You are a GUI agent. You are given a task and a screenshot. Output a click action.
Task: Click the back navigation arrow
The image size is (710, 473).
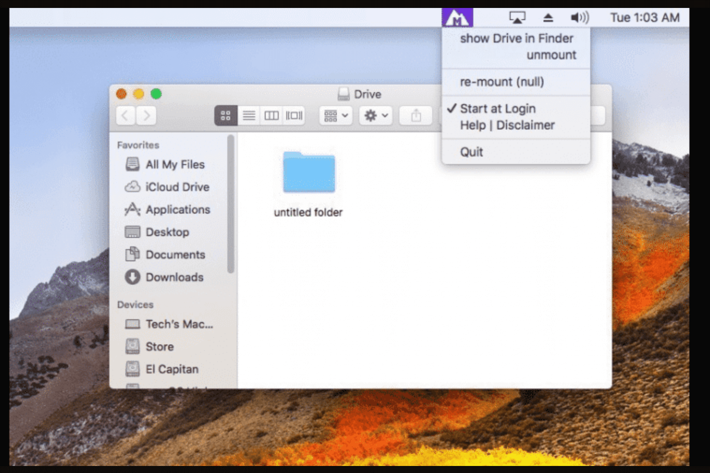[x=125, y=115]
